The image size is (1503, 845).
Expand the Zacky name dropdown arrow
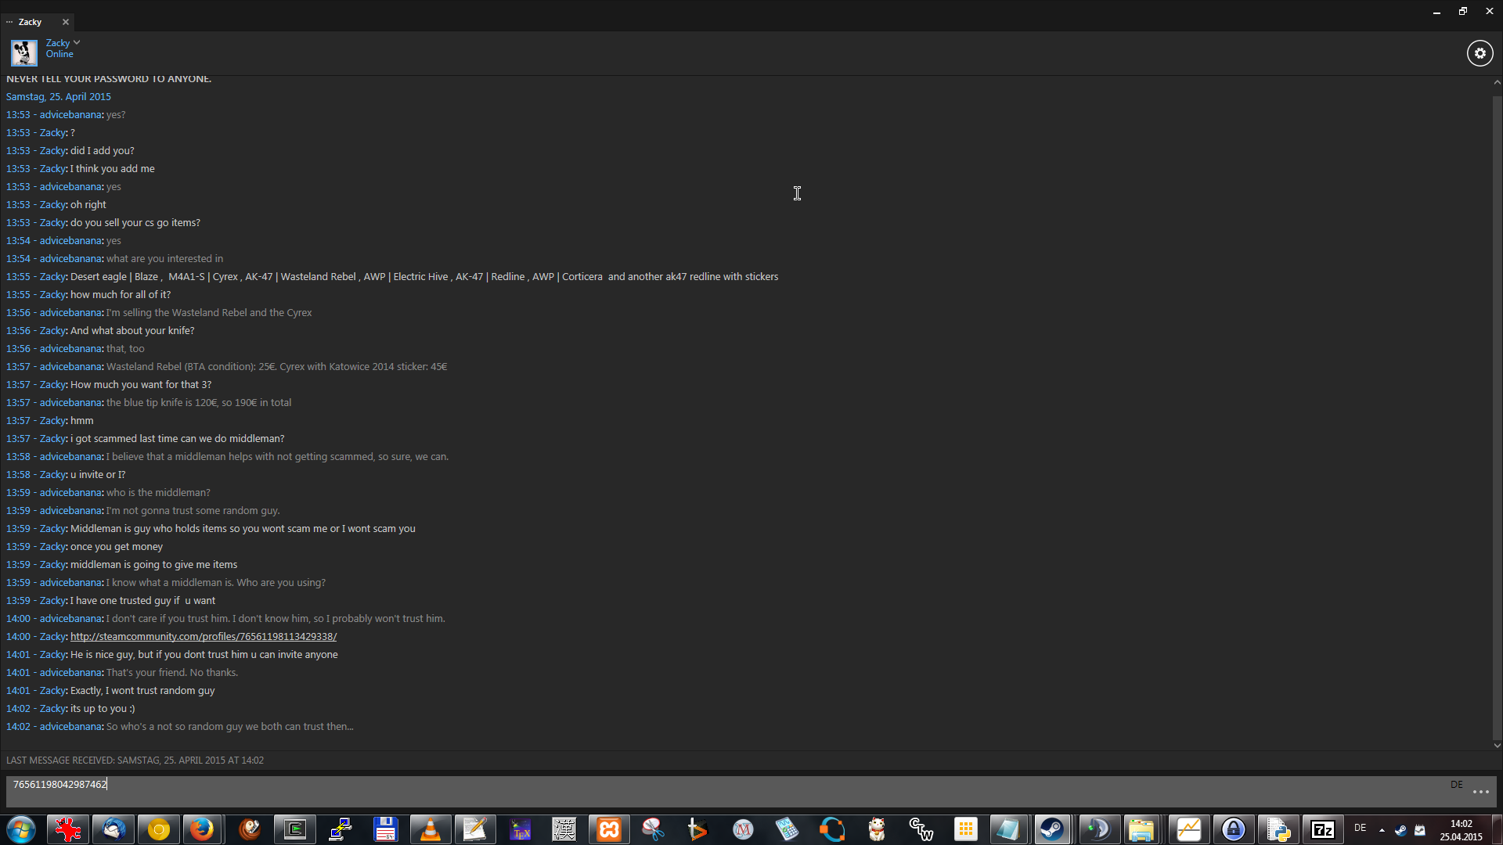coord(77,43)
